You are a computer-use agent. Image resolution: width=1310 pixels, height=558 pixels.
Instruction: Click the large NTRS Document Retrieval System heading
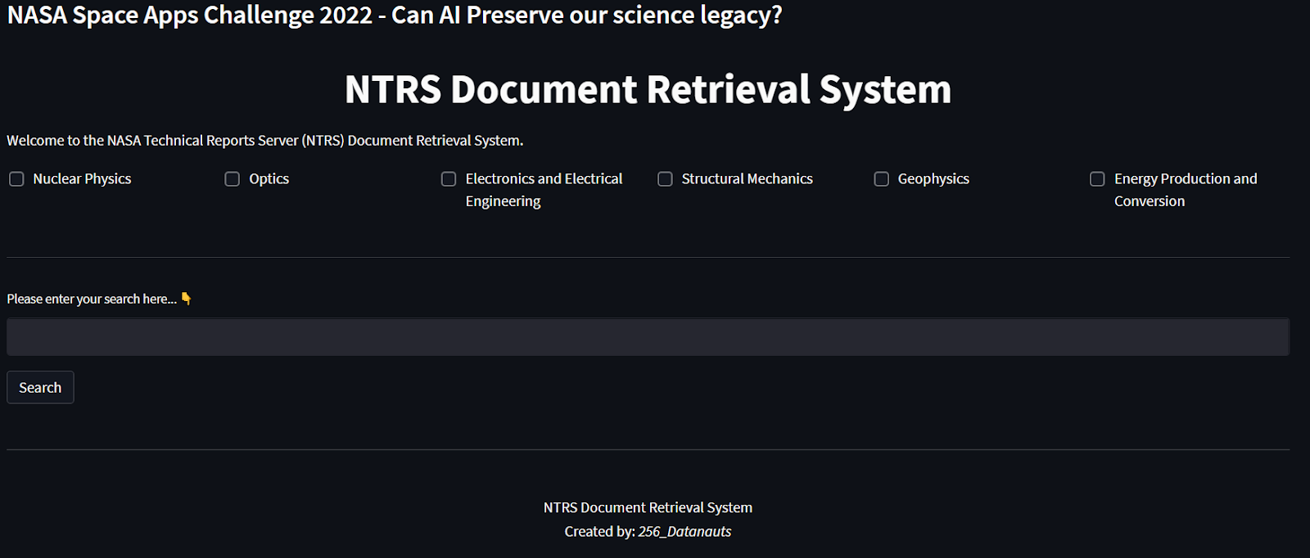648,89
